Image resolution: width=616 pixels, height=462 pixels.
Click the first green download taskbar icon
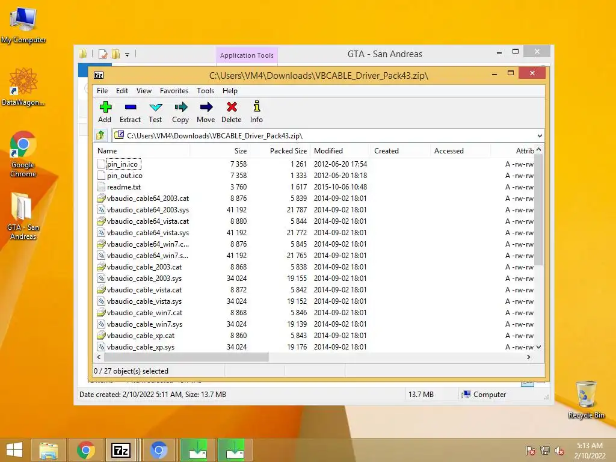point(197,450)
